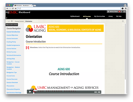The width and height of the screenshot is (133, 102).
Task: Open the Technical Information link
Action: pos(14,55)
